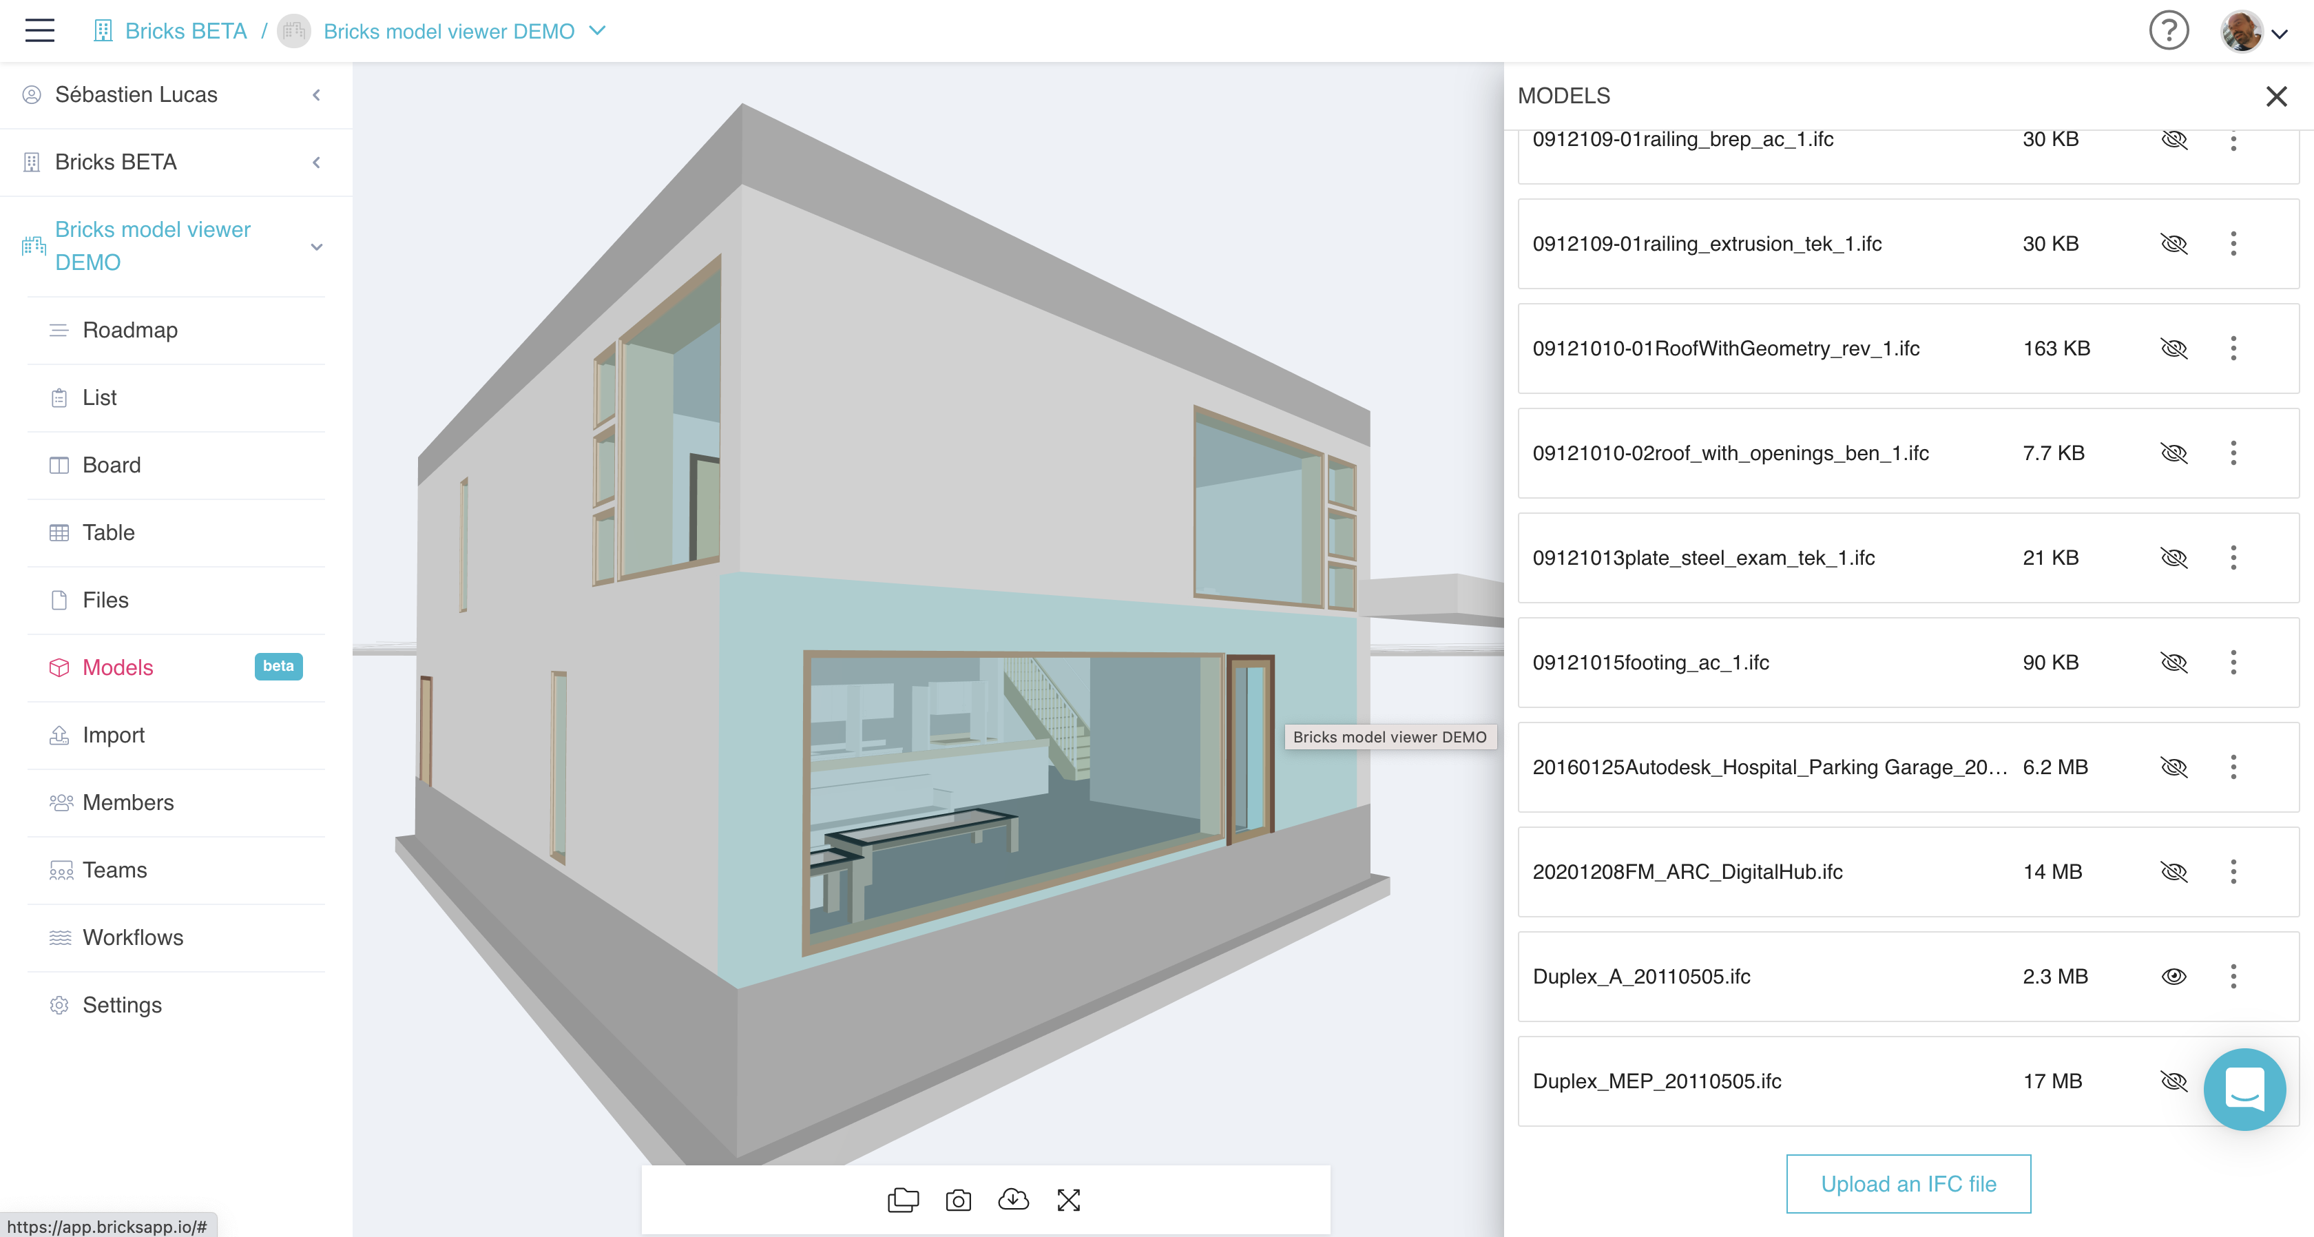Open the help question mark icon
This screenshot has height=1237, width=2314.
pyautogui.click(x=2169, y=30)
